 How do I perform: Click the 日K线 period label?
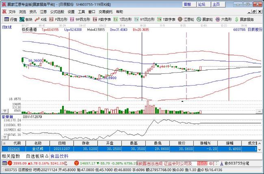click(x=7, y=27)
